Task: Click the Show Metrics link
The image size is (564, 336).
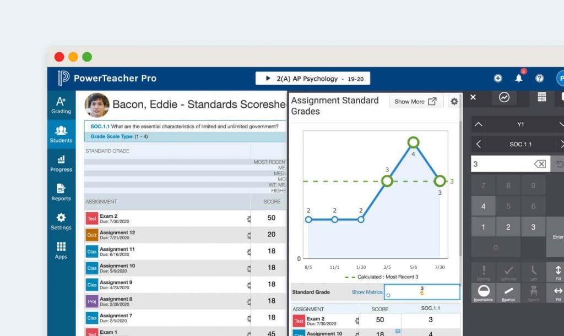Action: point(367,292)
